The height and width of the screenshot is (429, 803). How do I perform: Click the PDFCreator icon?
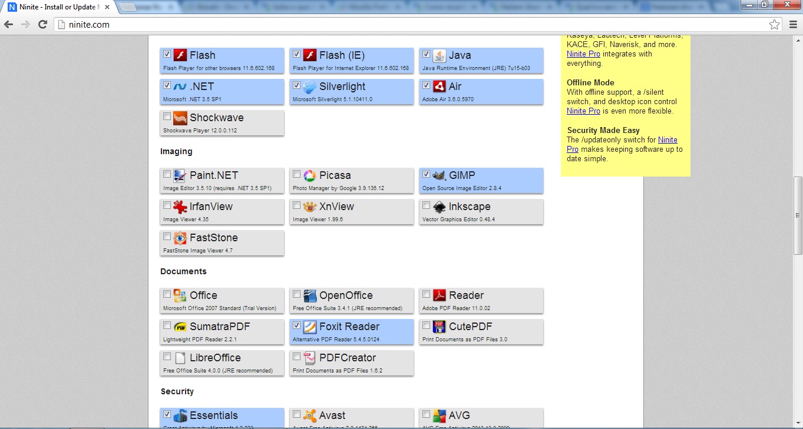click(310, 358)
